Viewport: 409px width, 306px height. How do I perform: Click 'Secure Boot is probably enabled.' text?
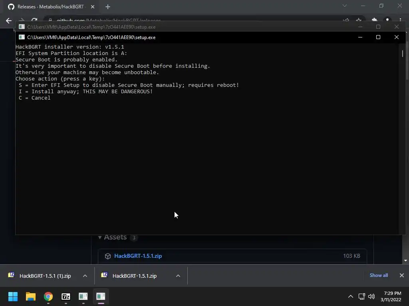coord(67,60)
